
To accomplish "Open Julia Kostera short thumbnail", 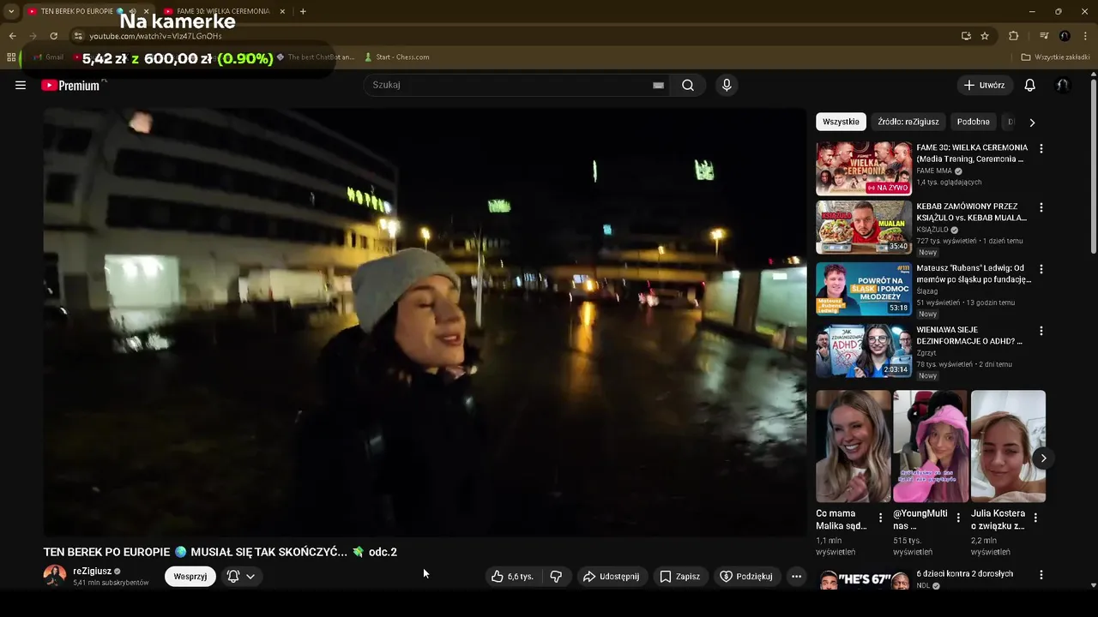I will (x=1008, y=446).
